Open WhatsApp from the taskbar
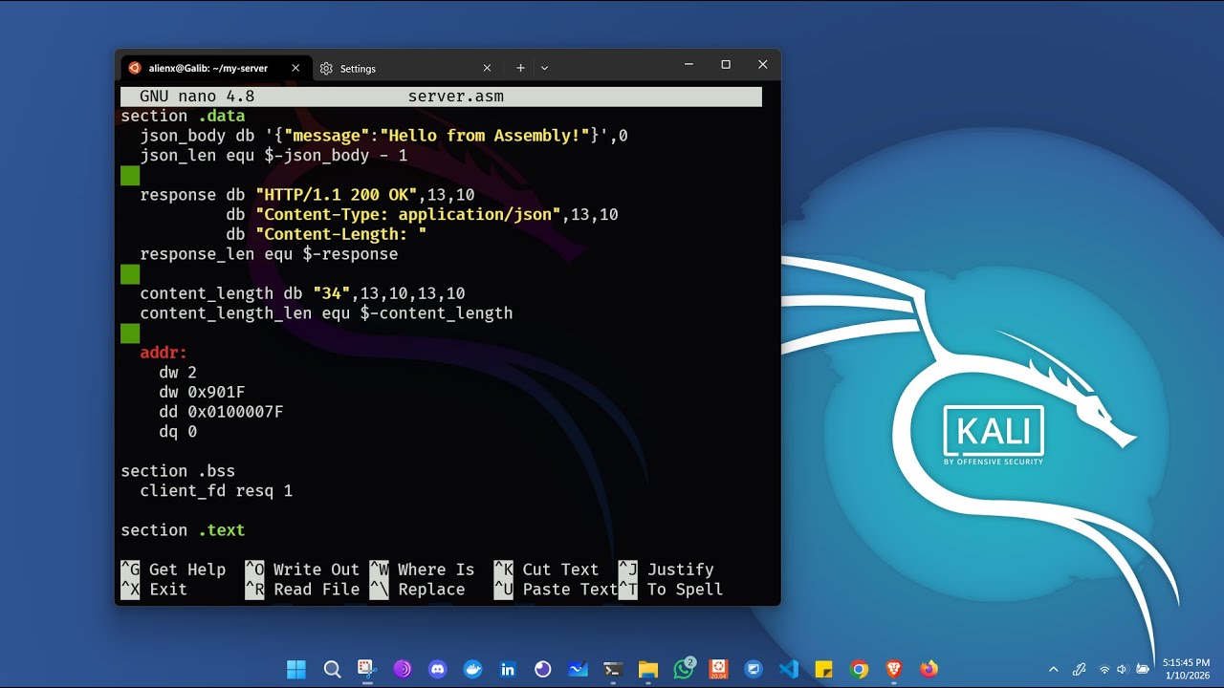 click(684, 669)
